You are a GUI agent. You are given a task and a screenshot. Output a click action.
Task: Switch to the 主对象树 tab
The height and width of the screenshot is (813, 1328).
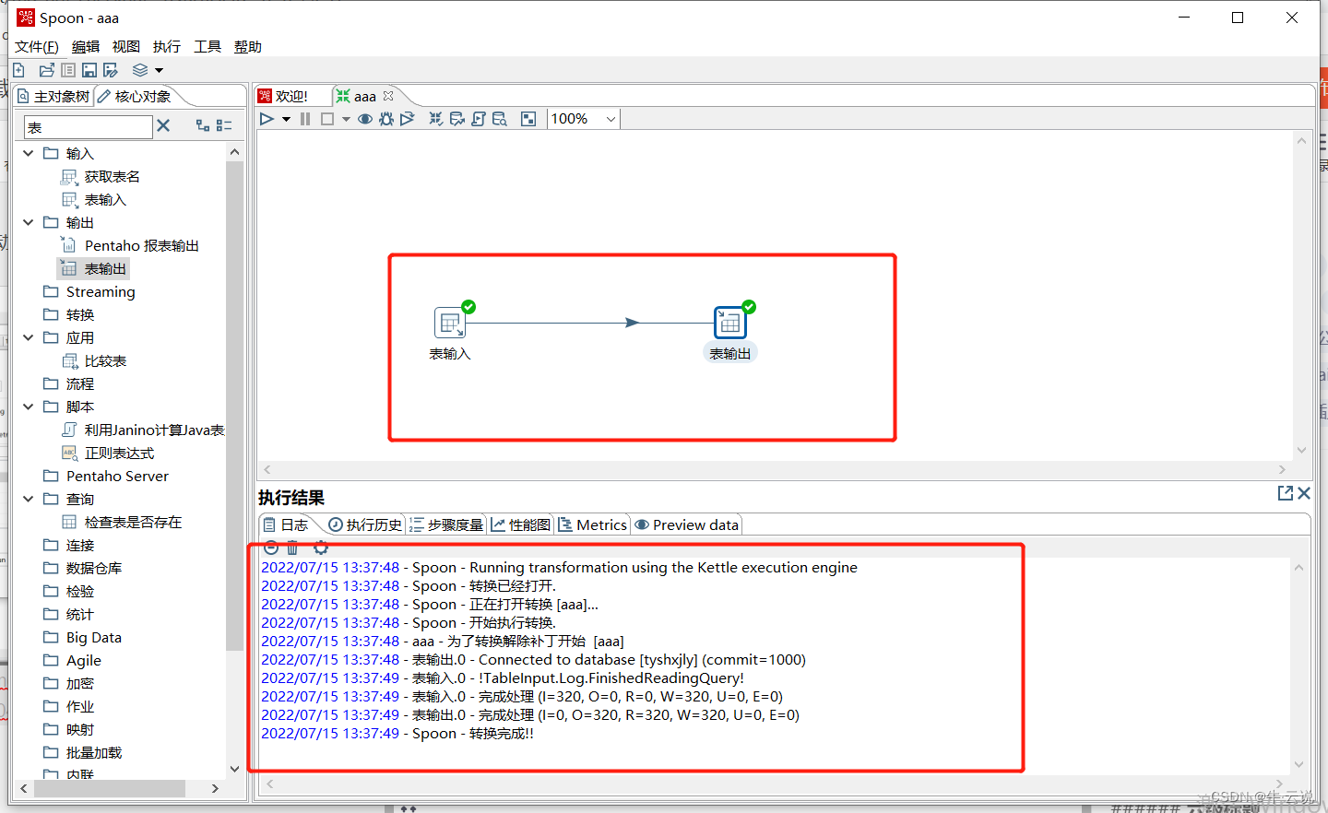click(x=53, y=97)
